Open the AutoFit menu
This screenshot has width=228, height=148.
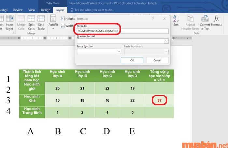53,22
